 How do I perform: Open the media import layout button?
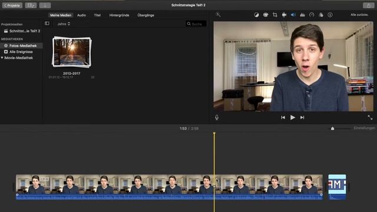pyautogui.click(x=31, y=5)
